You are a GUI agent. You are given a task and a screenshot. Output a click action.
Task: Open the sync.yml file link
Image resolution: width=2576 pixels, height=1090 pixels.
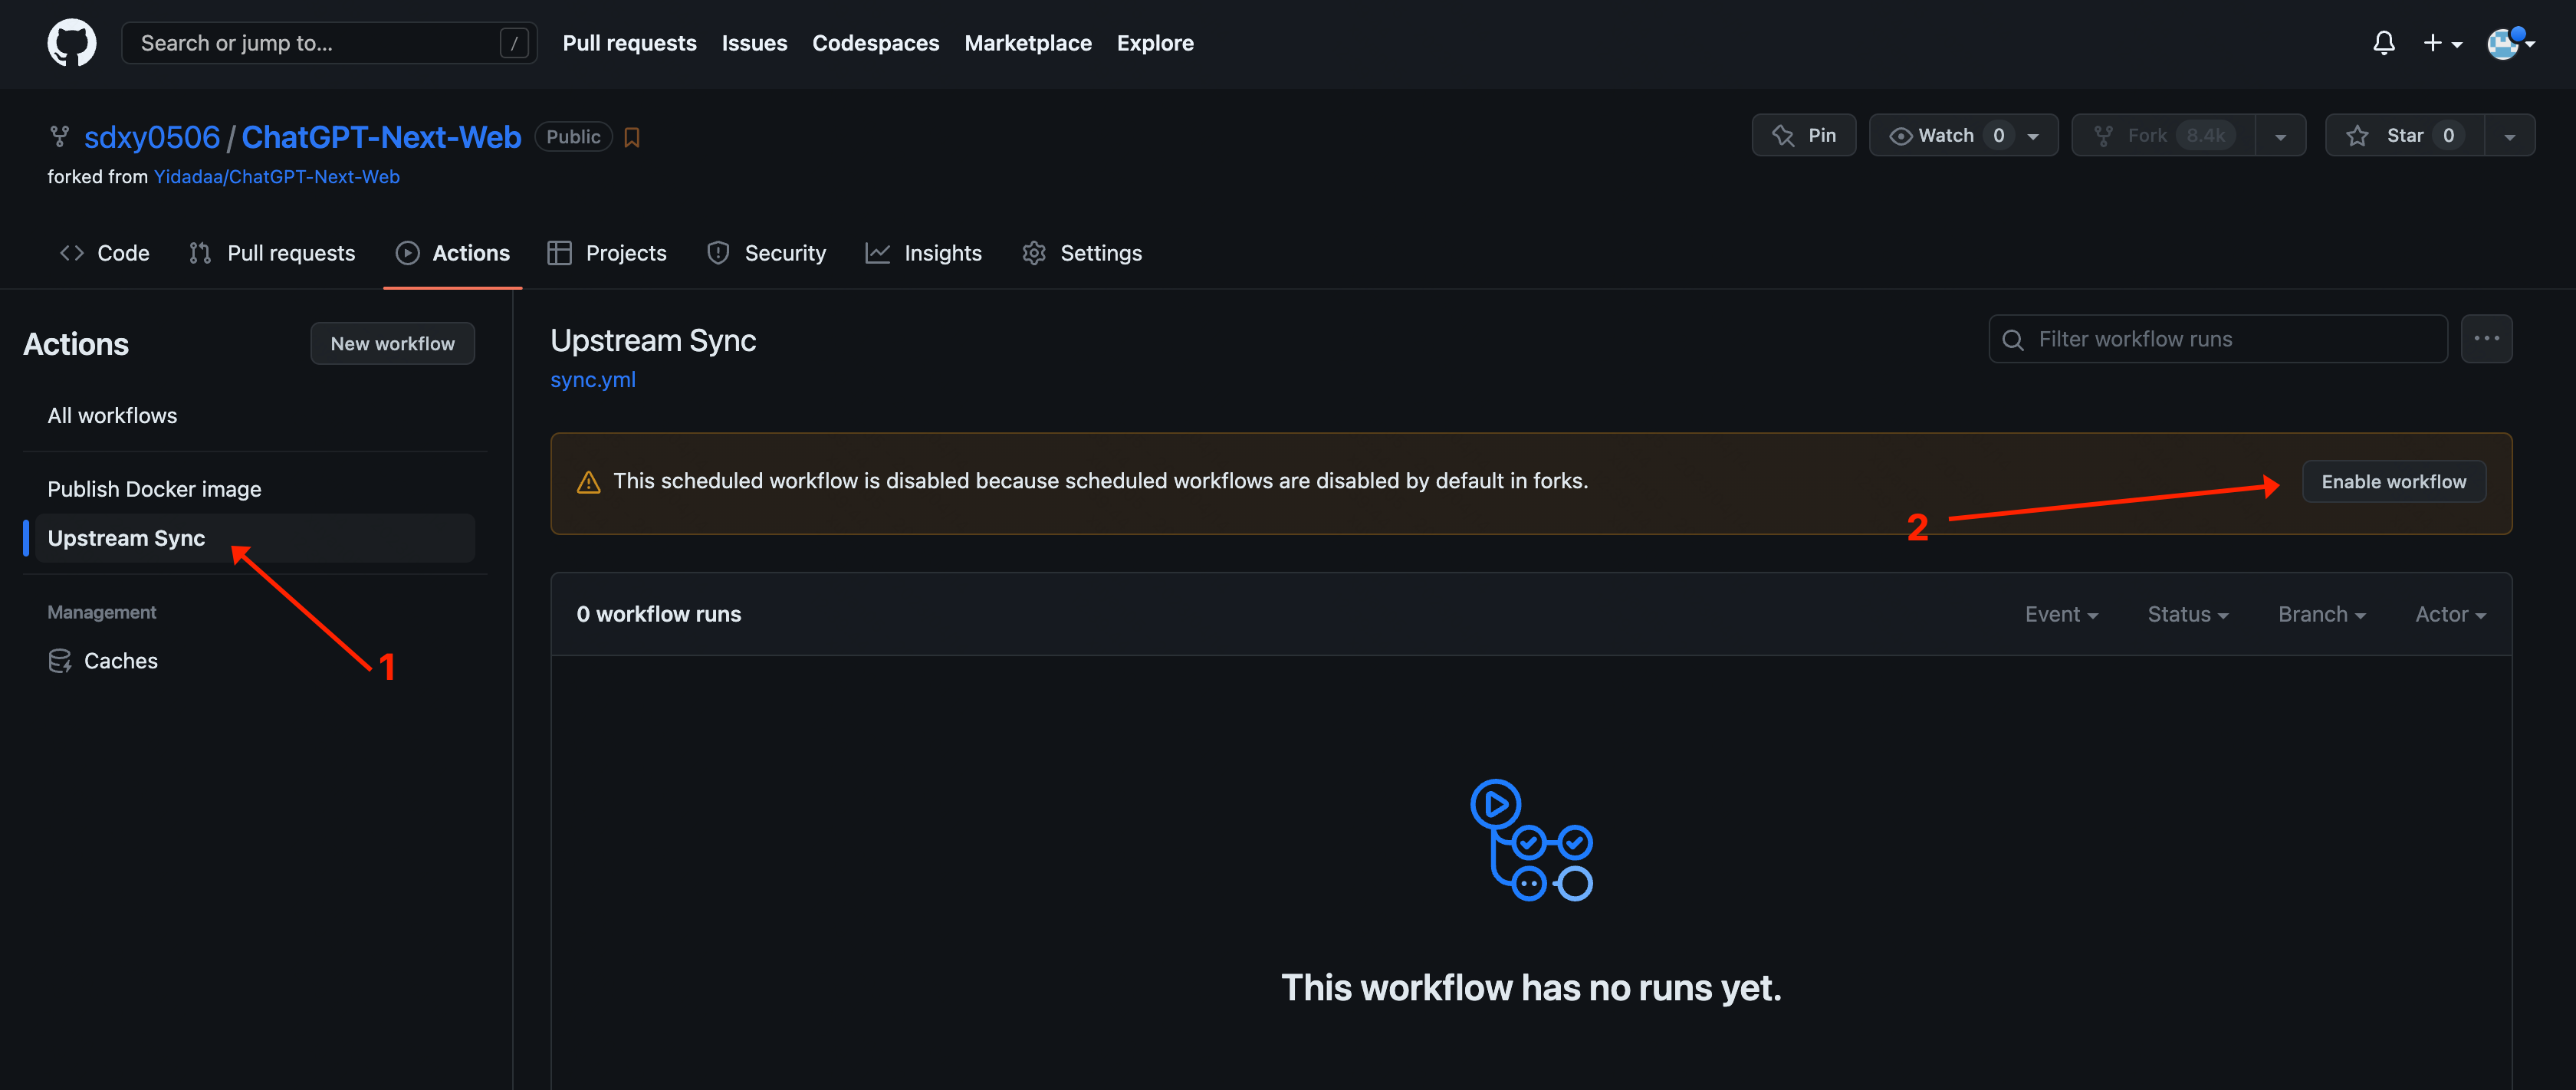click(x=593, y=380)
